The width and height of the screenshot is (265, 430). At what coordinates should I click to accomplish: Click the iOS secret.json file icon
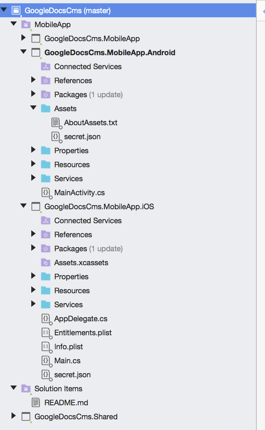[x=46, y=375]
